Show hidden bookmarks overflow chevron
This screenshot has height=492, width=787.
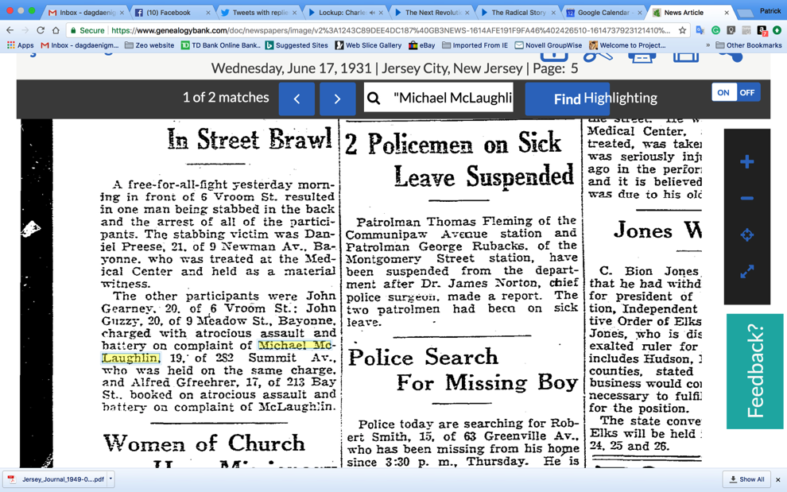tap(708, 45)
